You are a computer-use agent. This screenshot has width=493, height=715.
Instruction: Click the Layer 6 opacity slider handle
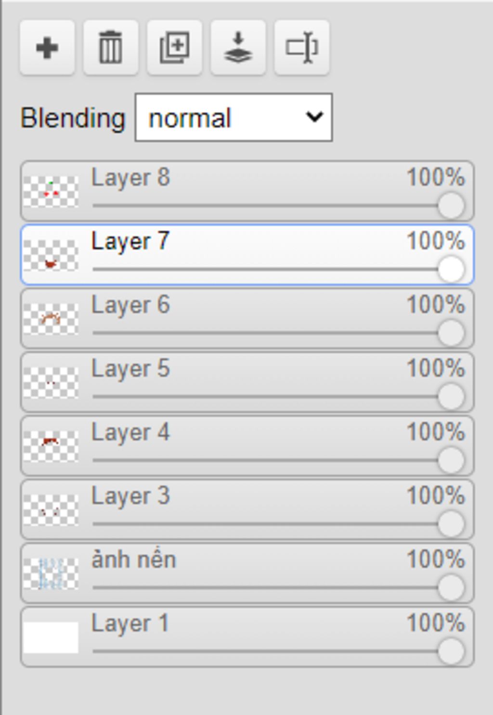[x=451, y=333]
